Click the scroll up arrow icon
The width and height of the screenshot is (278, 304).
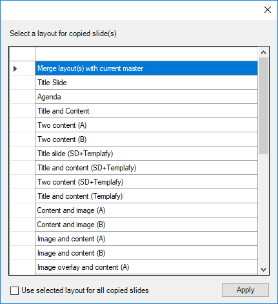[x=263, y=52]
